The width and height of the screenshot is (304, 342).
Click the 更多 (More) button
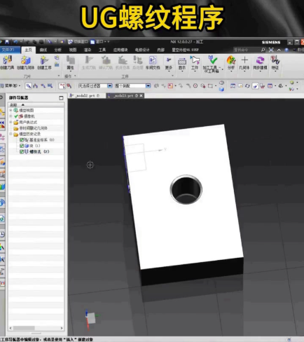(169, 63)
